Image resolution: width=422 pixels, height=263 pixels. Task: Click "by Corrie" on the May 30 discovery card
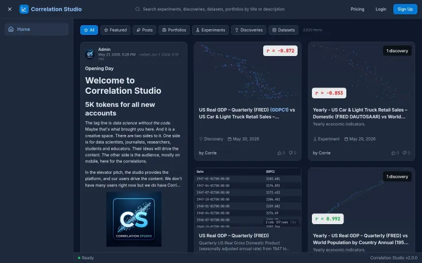click(x=208, y=153)
